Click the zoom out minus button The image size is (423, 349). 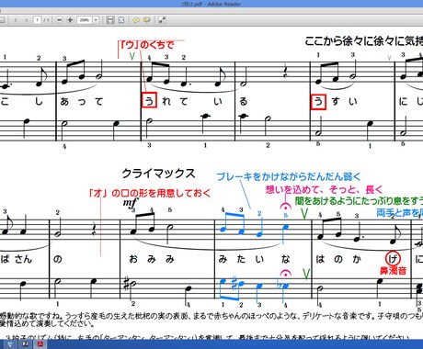pyautogui.click(x=60, y=20)
